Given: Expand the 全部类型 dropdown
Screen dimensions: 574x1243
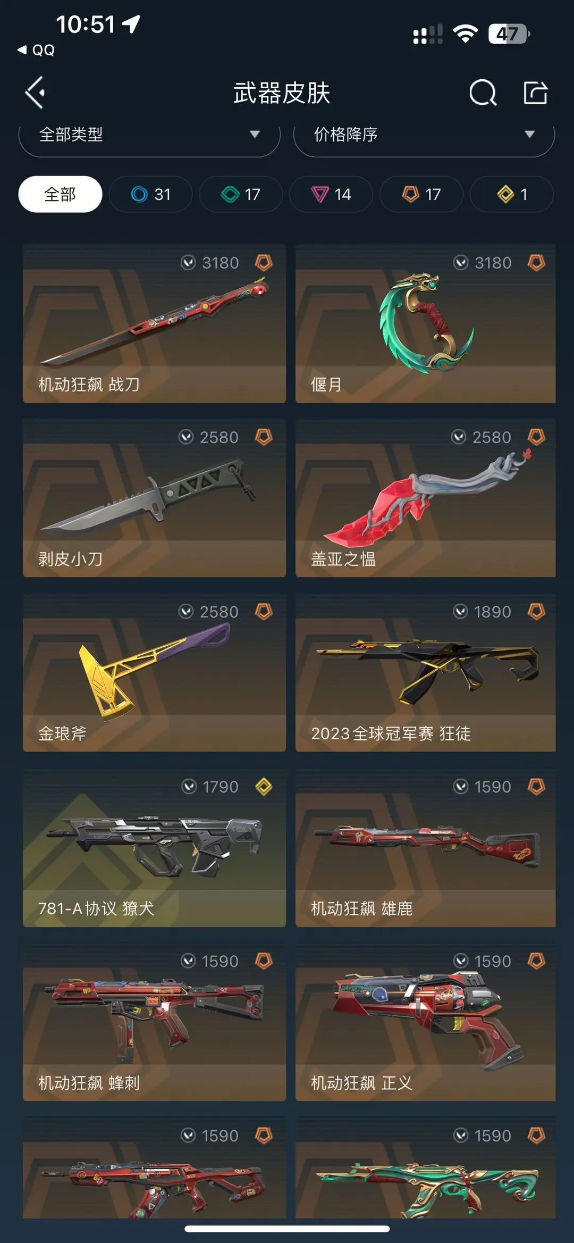Looking at the screenshot, I should tap(149, 135).
